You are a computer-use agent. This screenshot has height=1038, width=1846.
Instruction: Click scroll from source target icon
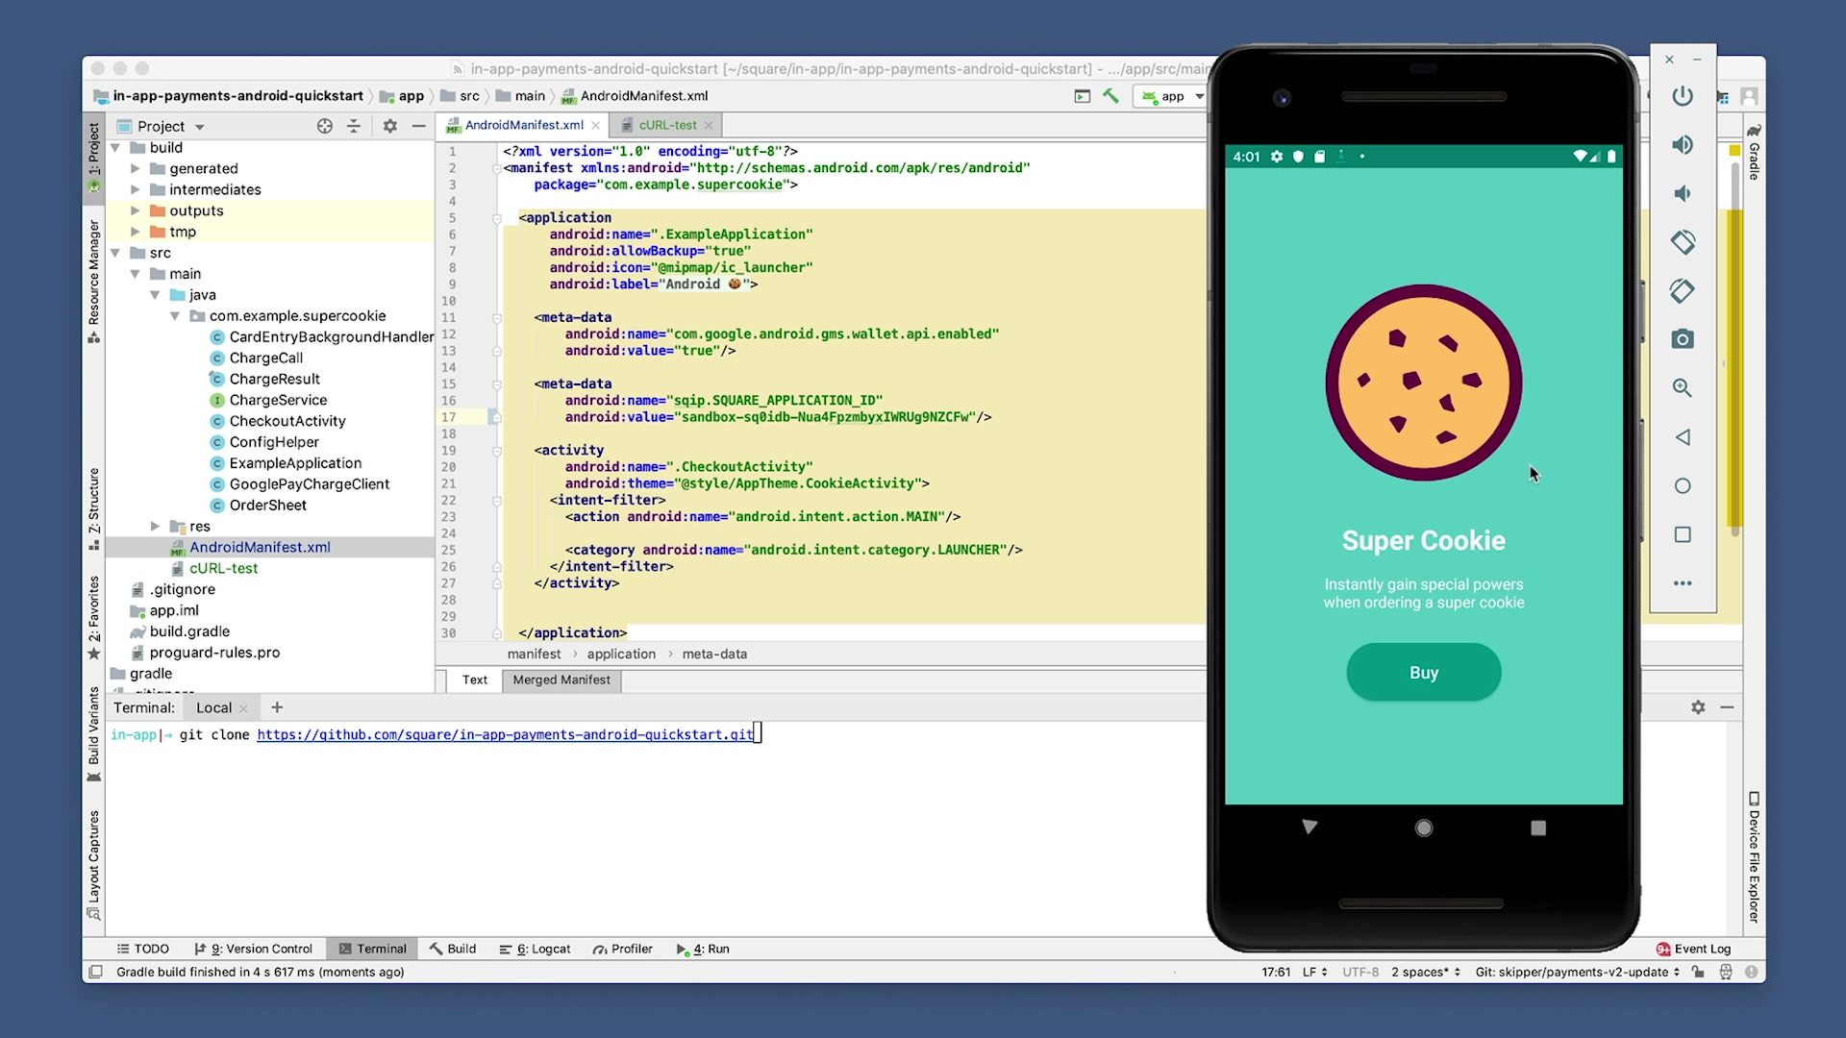click(325, 126)
